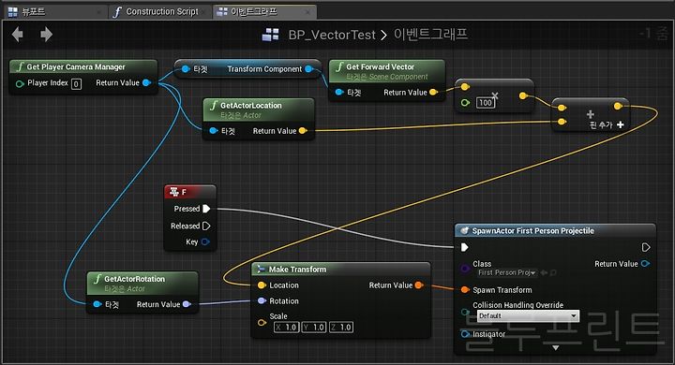Navigate forward with the right arrow
This screenshot has width=675, height=365.
[47, 35]
